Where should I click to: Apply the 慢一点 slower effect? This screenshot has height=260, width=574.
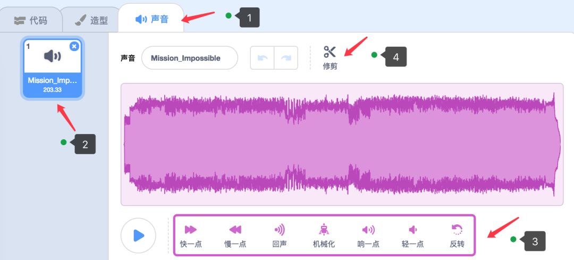(235, 236)
